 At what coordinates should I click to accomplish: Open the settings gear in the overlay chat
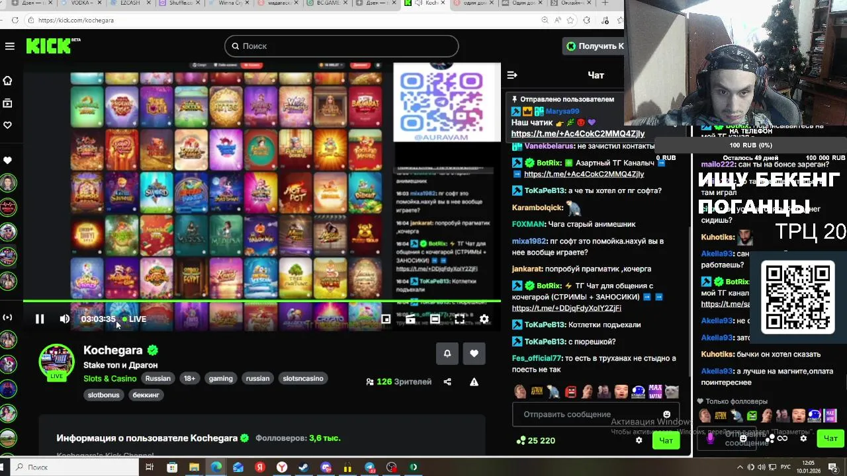click(803, 438)
